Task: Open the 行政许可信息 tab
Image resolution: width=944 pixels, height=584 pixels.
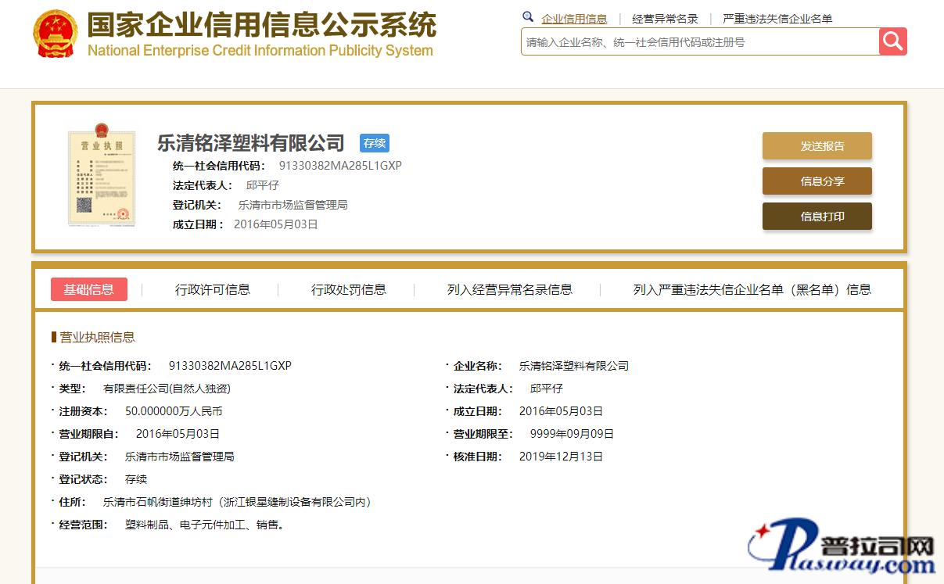Action: (212, 289)
